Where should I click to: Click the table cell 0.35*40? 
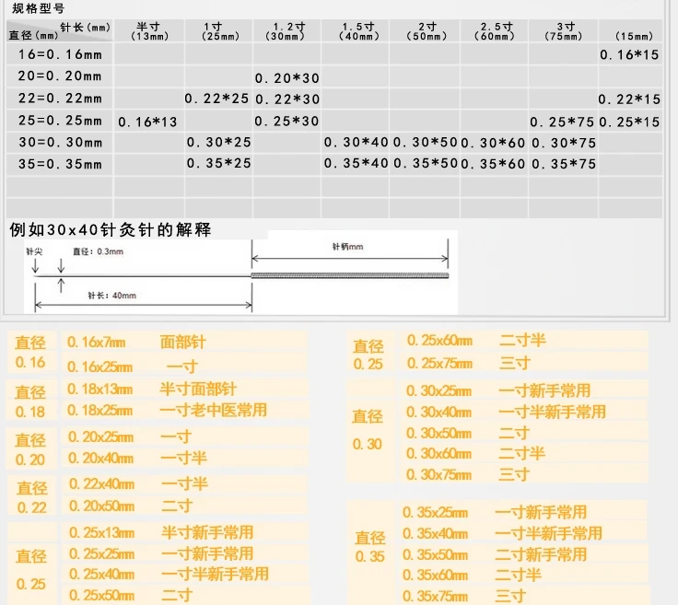356,163
